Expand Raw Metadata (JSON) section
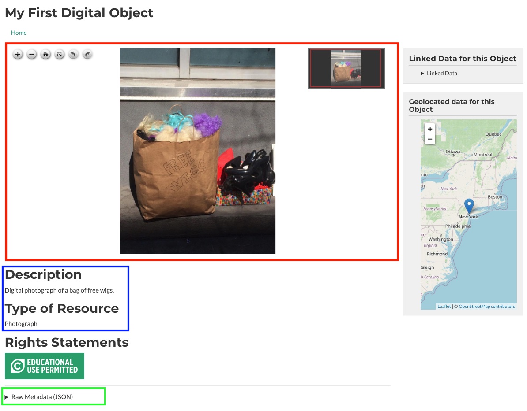 [42, 397]
